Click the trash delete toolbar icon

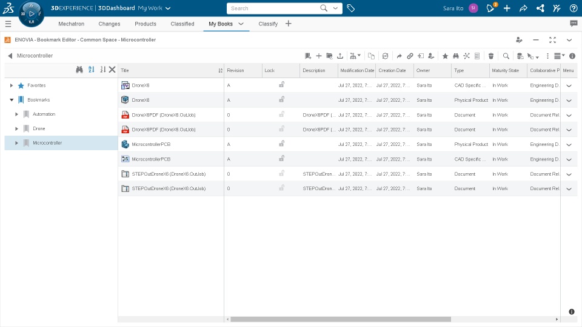pos(491,56)
